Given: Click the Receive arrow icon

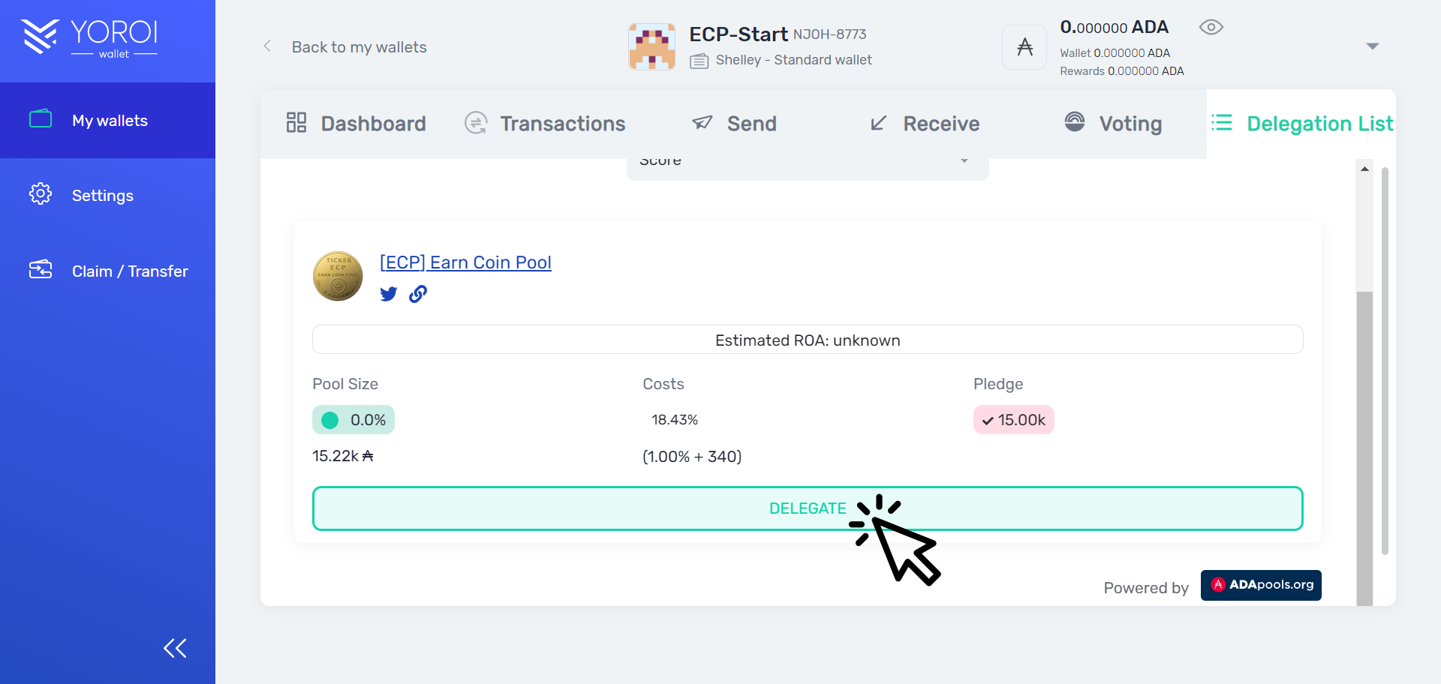Looking at the screenshot, I should click(x=879, y=122).
